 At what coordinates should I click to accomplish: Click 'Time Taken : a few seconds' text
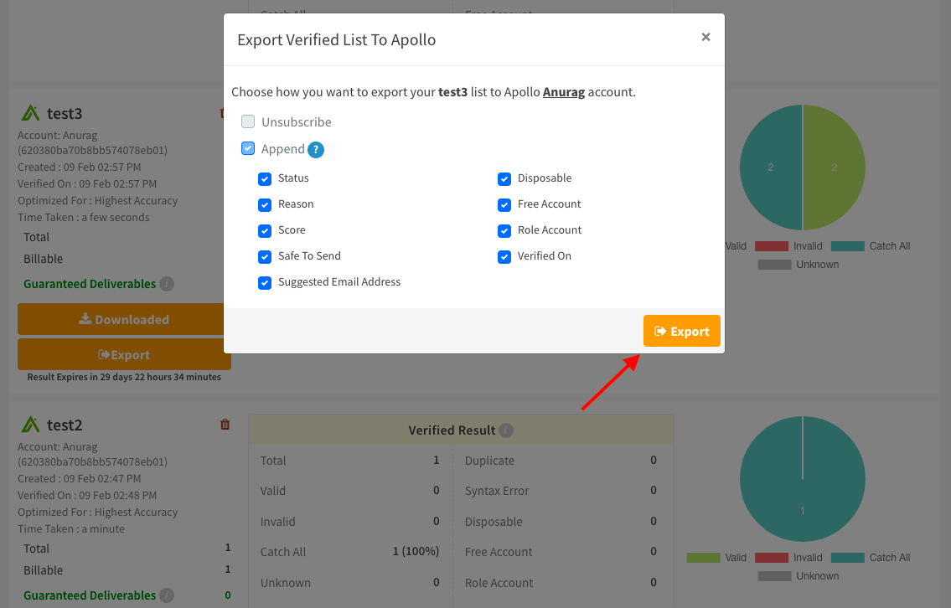click(83, 217)
